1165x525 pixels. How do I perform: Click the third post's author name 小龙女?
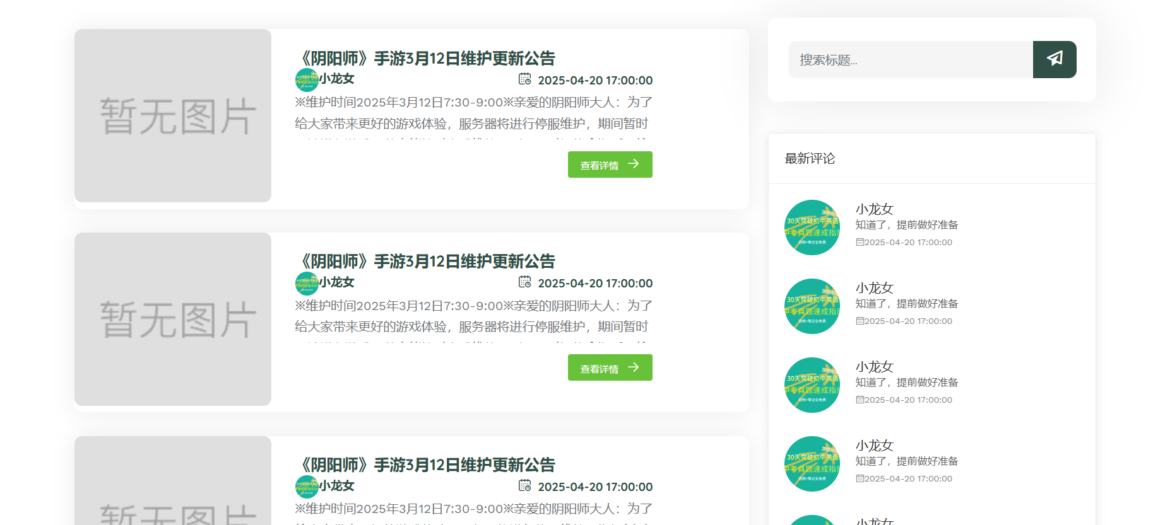(336, 486)
